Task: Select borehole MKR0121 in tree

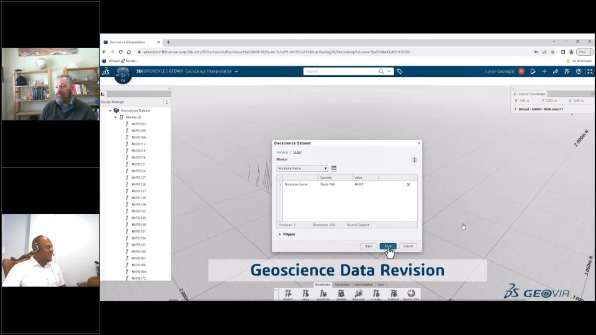Action: point(138,164)
